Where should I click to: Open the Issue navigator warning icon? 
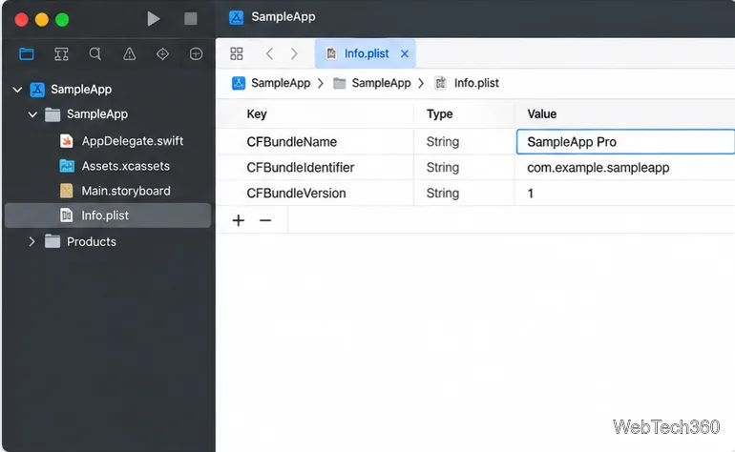point(130,53)
